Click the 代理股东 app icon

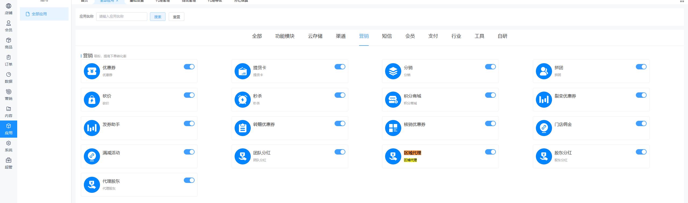click(92, 185)
